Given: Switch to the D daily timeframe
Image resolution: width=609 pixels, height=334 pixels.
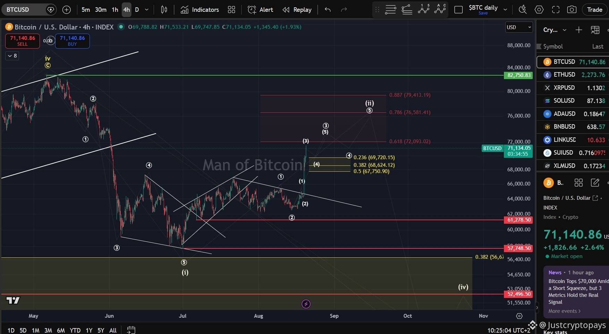Looking at the screenshot, I should tap(137, 10).
